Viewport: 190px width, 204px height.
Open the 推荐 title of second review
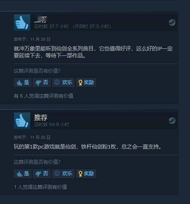click(x=41, y=117)
